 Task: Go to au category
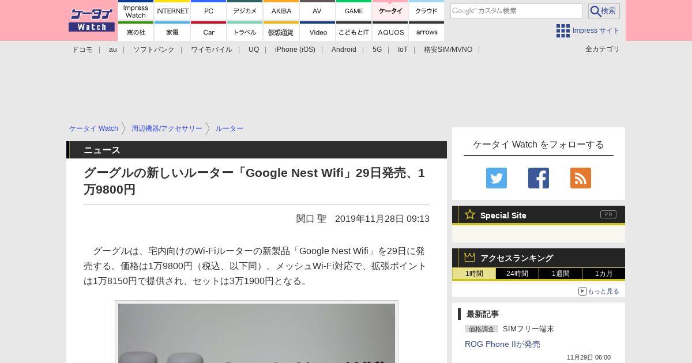click(x=113, y=50)
